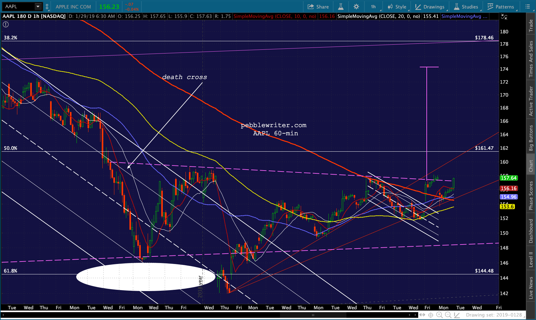Click the zoom in magnifier icon

(439, 315)
